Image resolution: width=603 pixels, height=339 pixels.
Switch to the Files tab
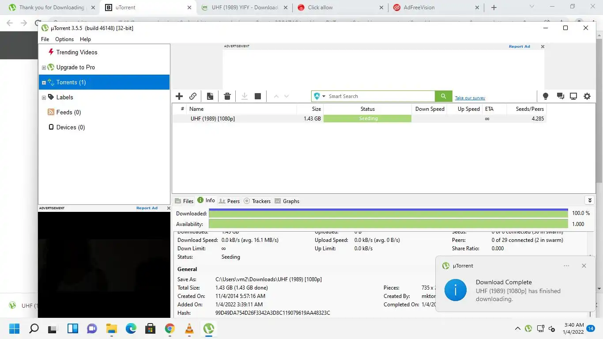(184, 201)
